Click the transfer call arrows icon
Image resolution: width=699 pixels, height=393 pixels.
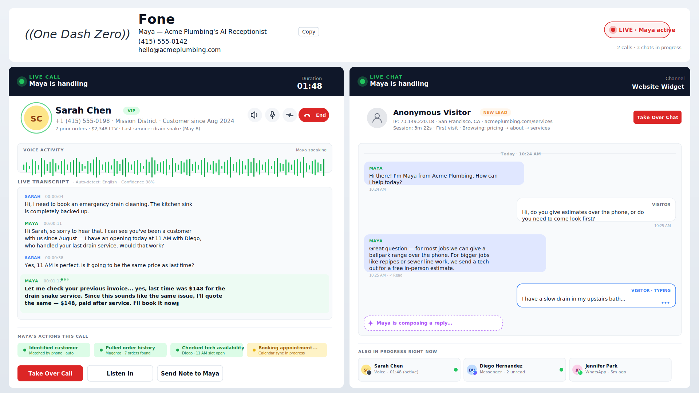pyautogui.click(x=289, y=115)
